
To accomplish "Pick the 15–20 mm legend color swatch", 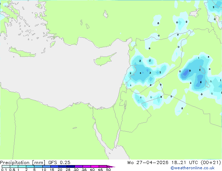I will click(54, 166).
